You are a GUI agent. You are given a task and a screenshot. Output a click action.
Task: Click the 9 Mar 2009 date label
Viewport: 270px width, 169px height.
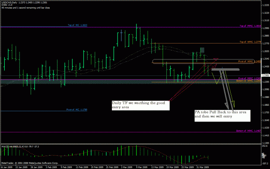(142, 167)
